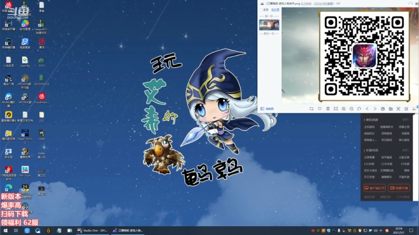Viewport: 419px width, 235px height.
Task: Open the WOW大脚-怀旧服 desktop shortcut
Action: point(25,81)
